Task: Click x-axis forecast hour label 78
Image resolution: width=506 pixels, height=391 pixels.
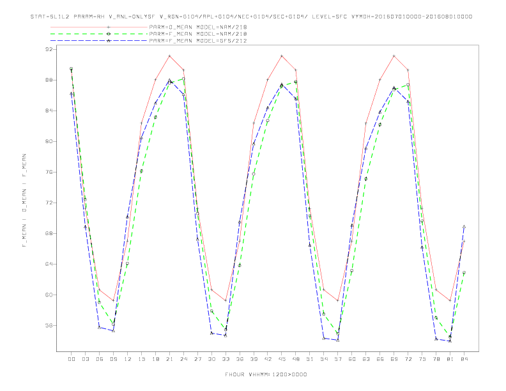Action: pyautogui.click(x=436, y=359)
